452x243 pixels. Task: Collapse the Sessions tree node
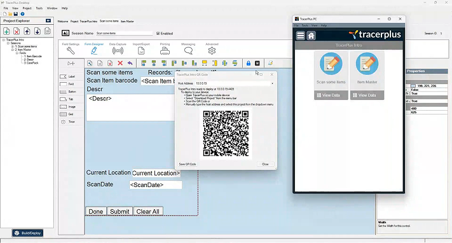pyautogui.click(x=8, y=43)
